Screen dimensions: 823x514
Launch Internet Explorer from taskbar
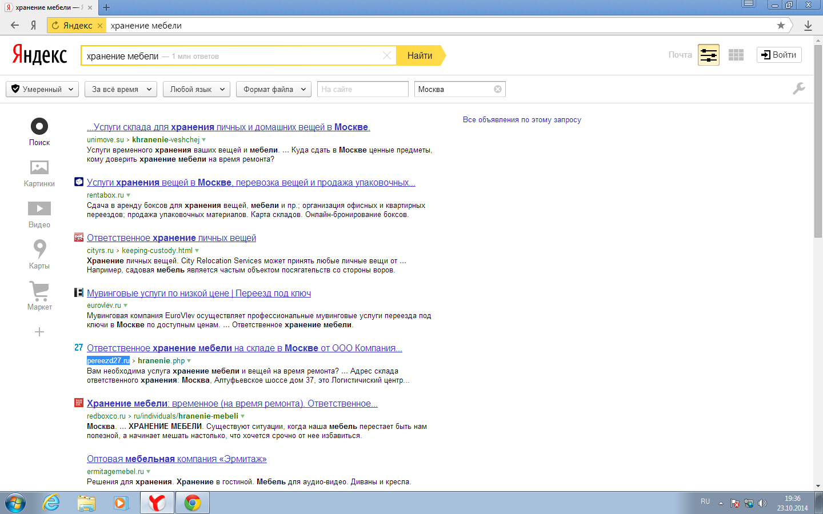click(51, 503)
